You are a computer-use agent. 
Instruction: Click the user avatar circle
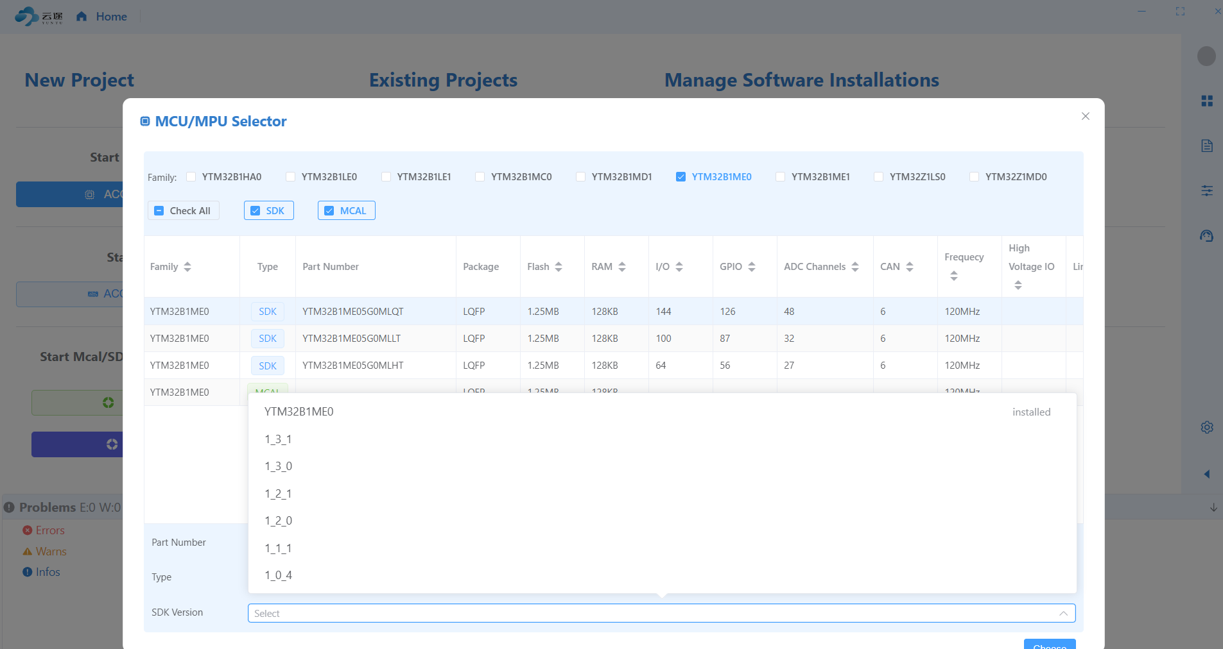1206,56
